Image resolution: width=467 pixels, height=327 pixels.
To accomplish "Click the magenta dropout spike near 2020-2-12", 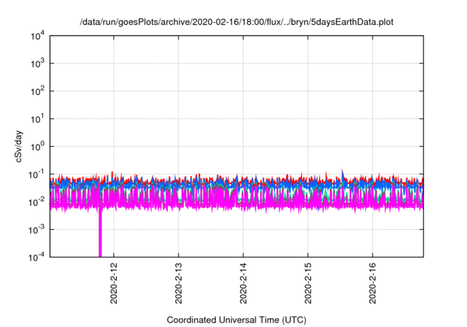I will (100, 234).
